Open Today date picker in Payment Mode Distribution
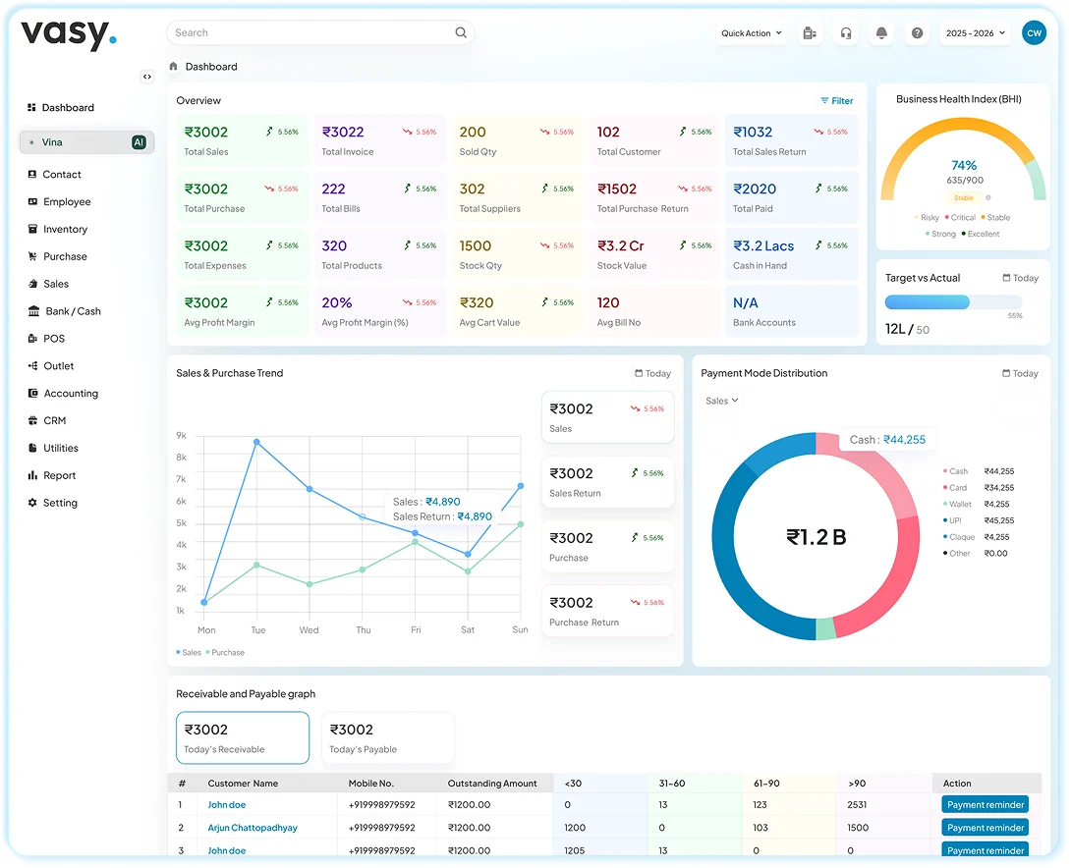This screenshot has height=868, width=1071. coord(1020,373)
